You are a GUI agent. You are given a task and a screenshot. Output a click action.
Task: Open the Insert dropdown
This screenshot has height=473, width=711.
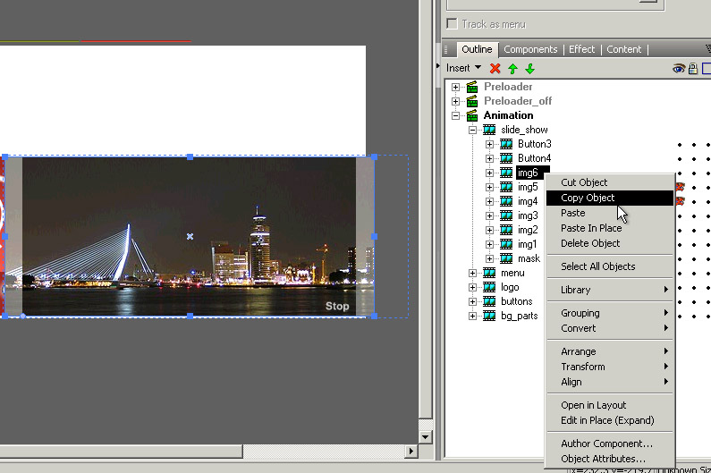[463, 68]
